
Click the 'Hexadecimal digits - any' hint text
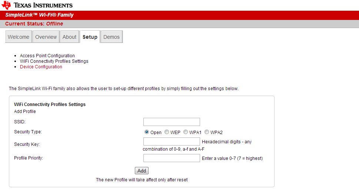click(227, 142)
